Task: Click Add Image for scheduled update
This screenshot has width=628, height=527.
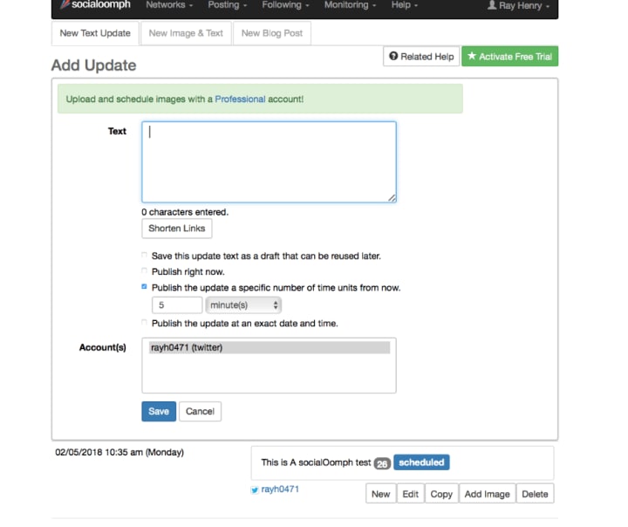Action: pyautogui.click(x=487, y=494)
